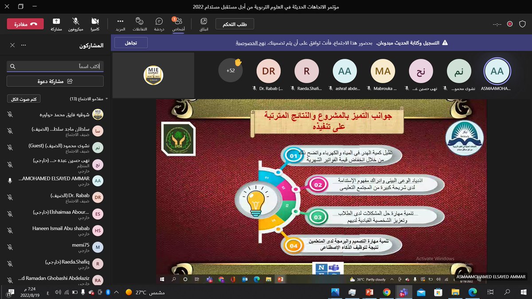Click active mic icon beside AMOHAMED ELSAYED AMMAR

pos(10,181)
